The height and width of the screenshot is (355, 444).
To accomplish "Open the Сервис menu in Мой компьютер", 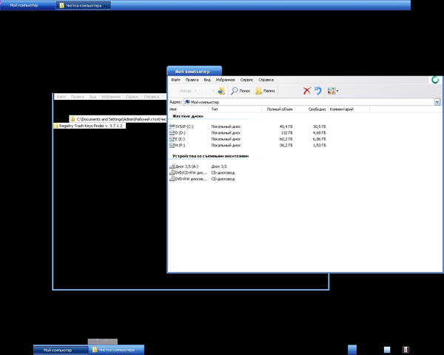I will coord(246,80).
